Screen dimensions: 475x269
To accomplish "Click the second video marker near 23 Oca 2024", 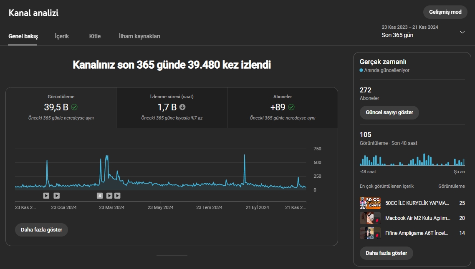I will pyautogui.click(x=57, y=196).
